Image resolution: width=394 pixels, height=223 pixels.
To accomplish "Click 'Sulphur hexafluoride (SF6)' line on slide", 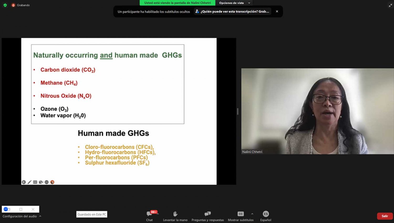I will pos(117,163).
